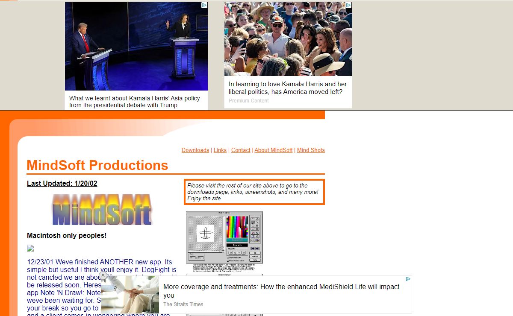Click the AdChoices icon on crowd photo ad

click(x=348, y=5)
